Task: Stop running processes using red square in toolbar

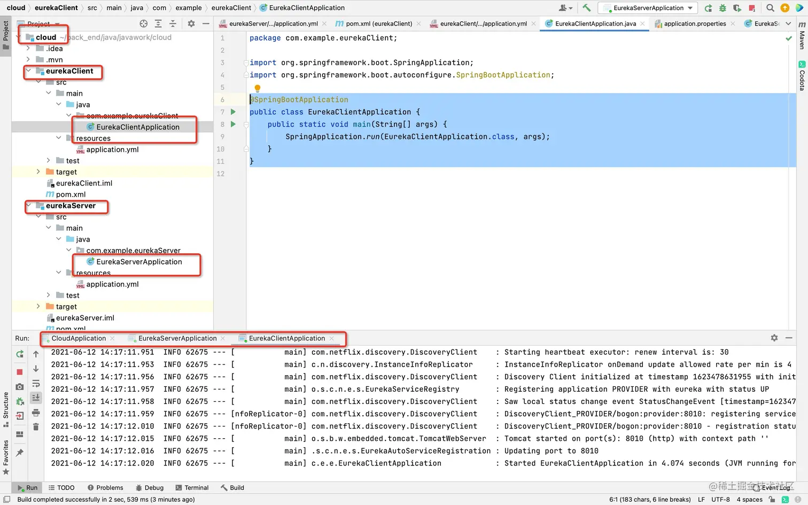Action: click(752, 8)
